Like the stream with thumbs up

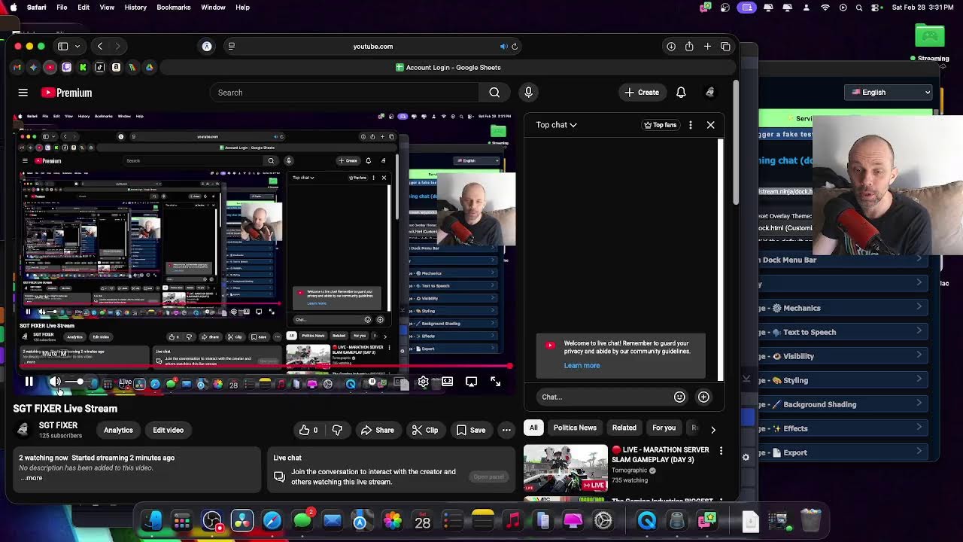309,430
